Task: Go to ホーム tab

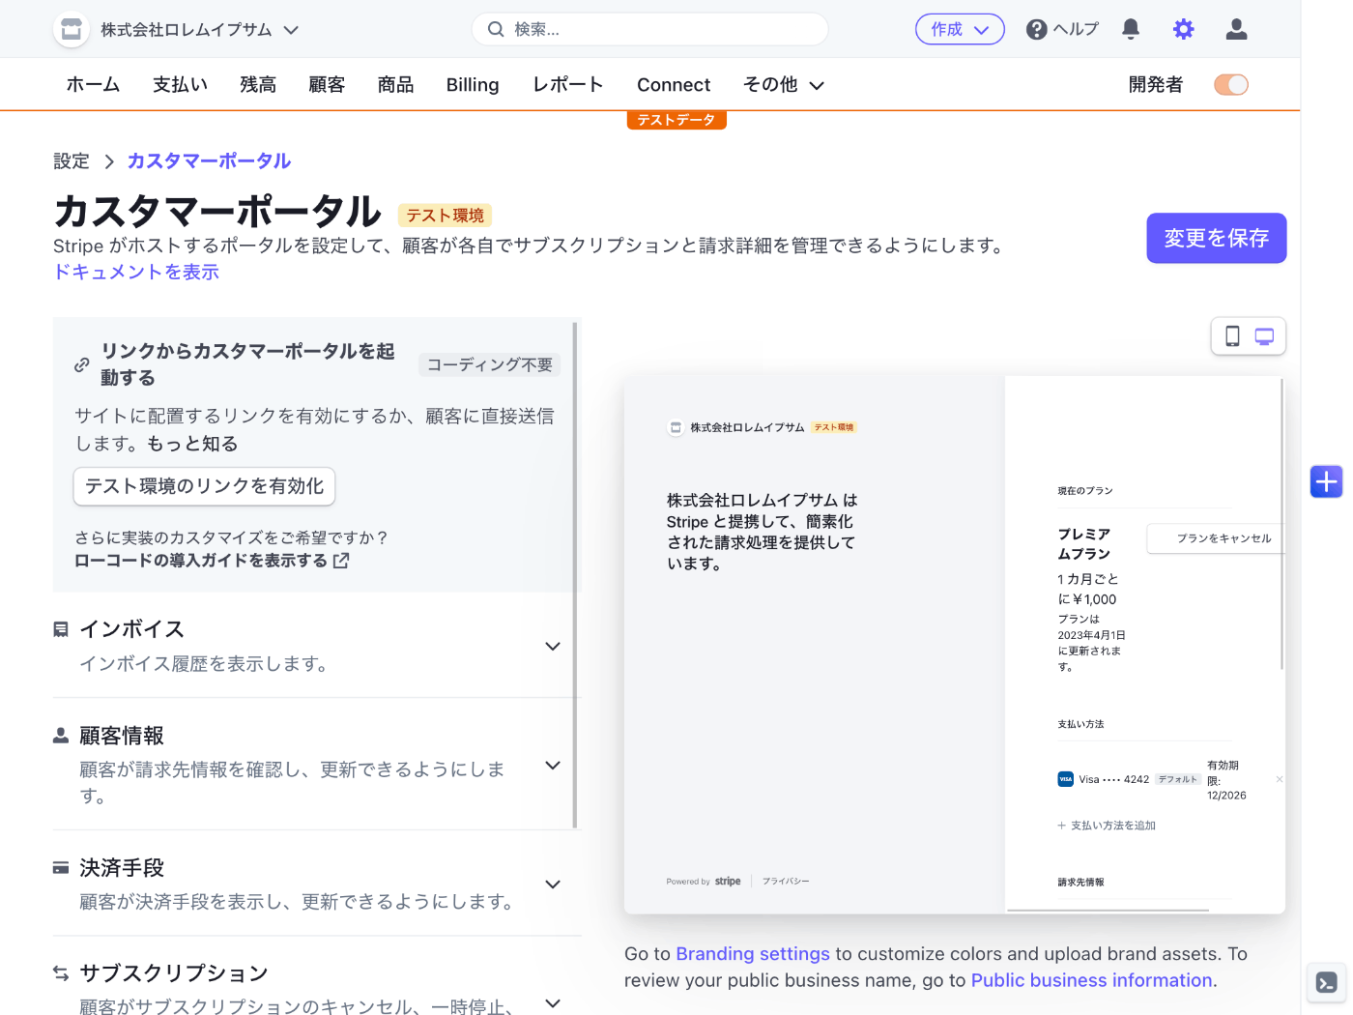Action: (93, 85)
